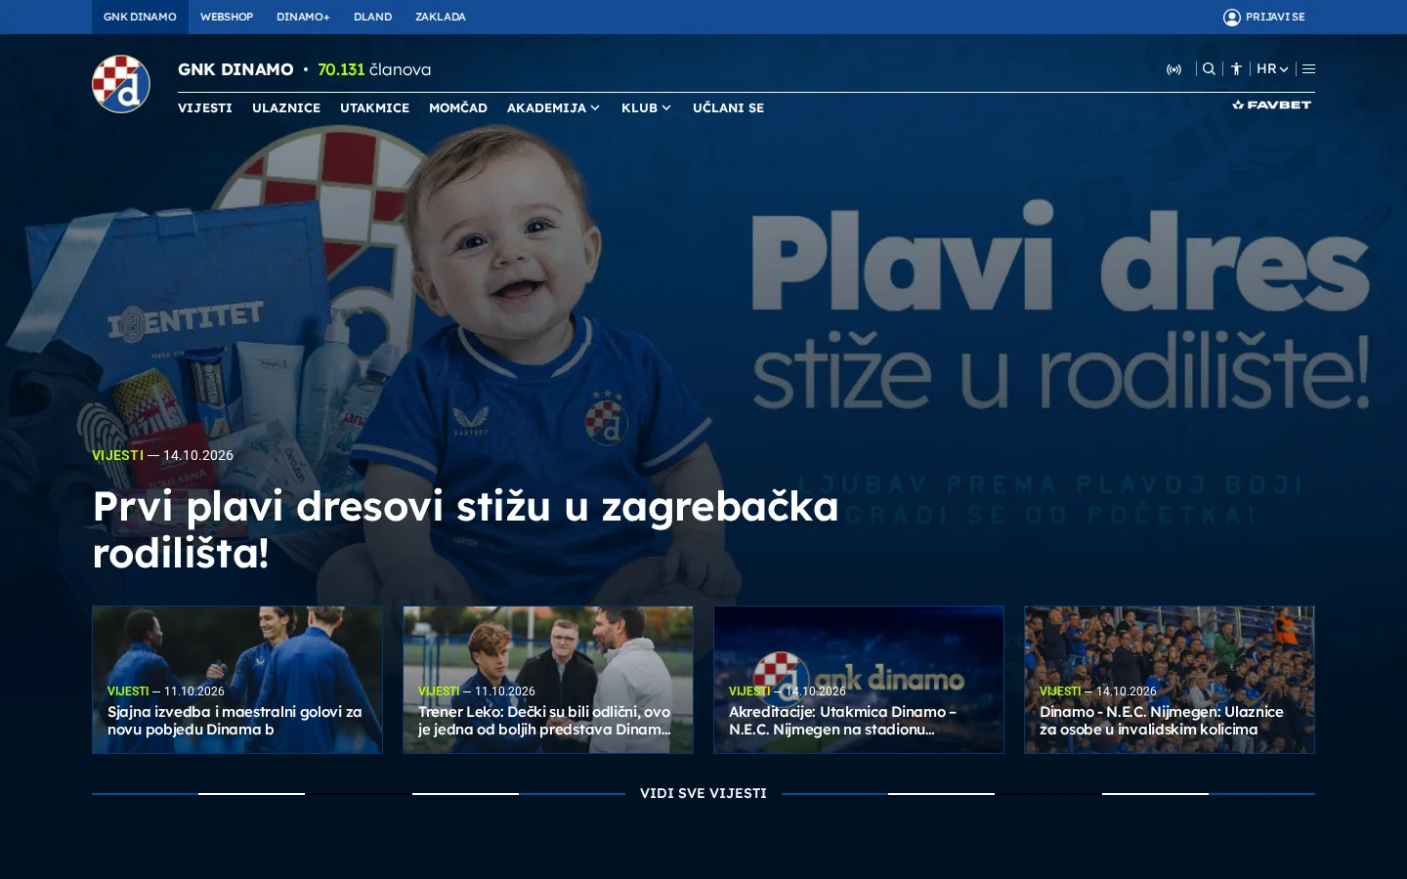Click the Prijavi se login link

[1275, 17]
